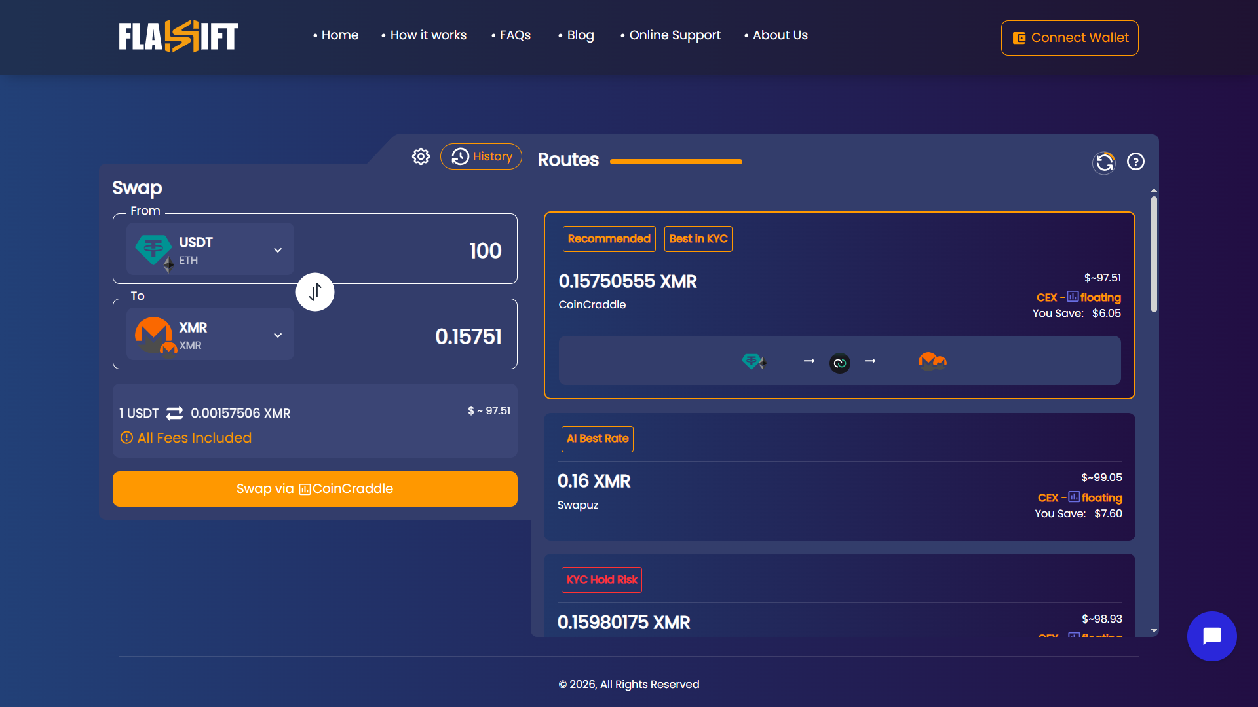This screenshot has width=1258, height=707.
Task: Click the routes list scrollbar
Action: tap(1154, 255)
